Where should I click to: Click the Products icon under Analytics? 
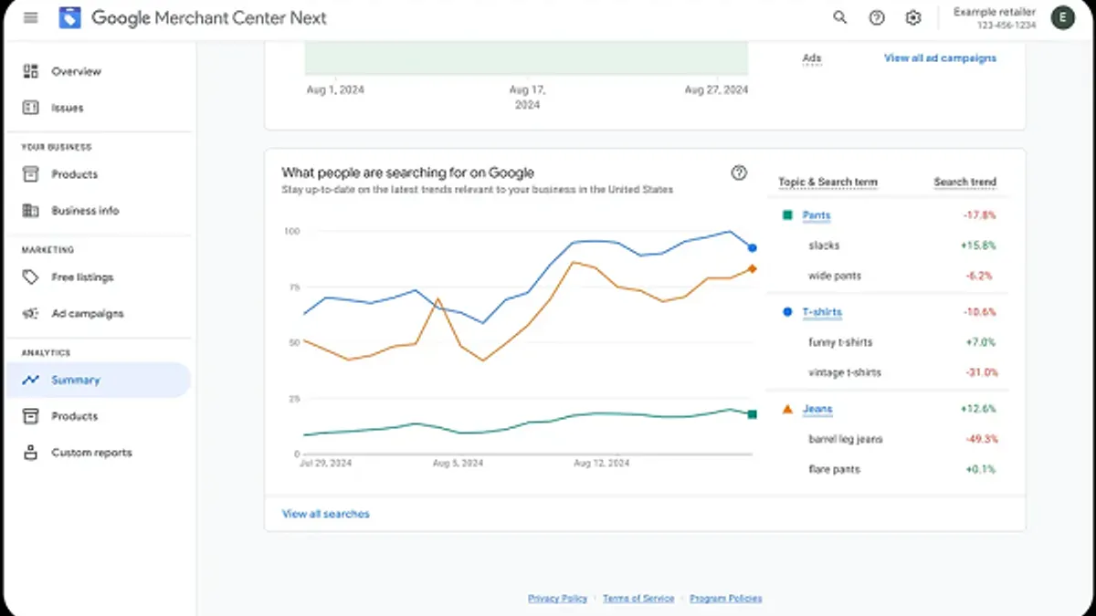point(31,416)
